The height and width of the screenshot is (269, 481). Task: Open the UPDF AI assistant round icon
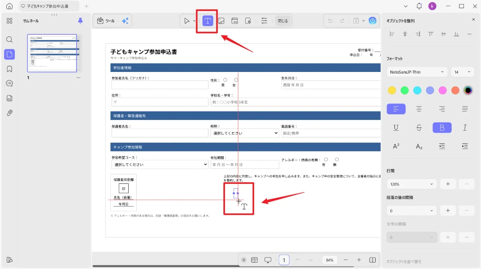tap(372, 21)
